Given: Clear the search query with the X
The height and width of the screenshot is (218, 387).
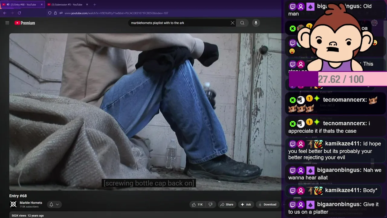Looking at the screenshot, I should pos(233,23).
